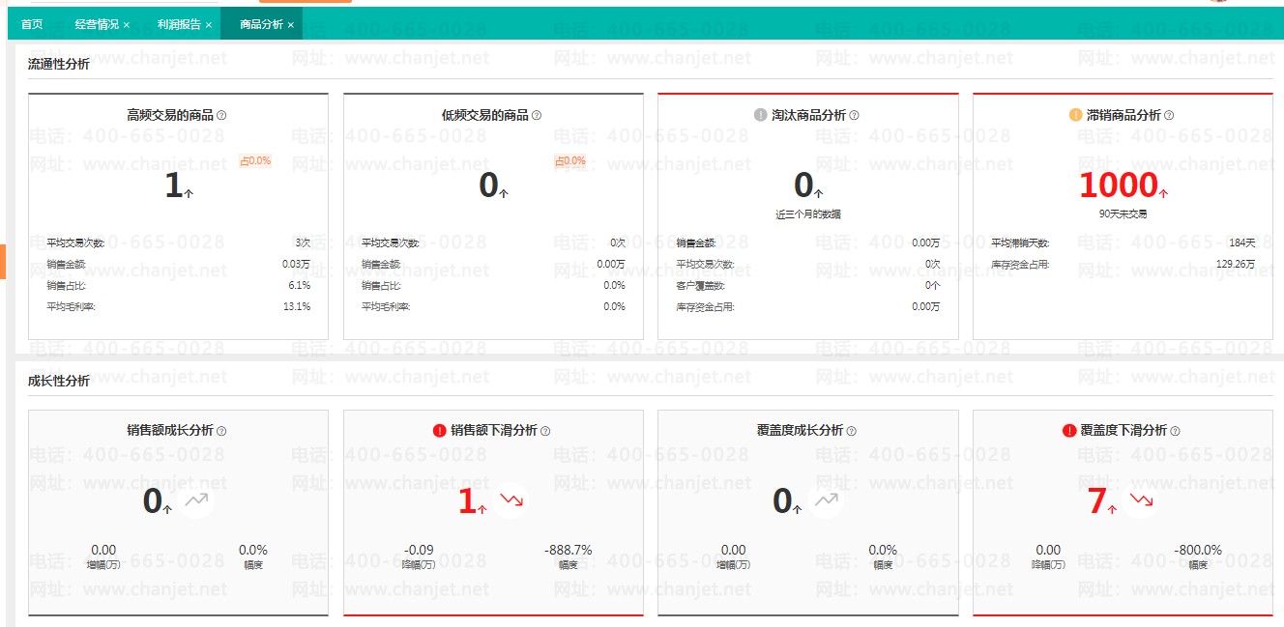Screen dimensions: 1284x627
Task: Click the 13.1% average gross margin value
Action: pos(296,307)
